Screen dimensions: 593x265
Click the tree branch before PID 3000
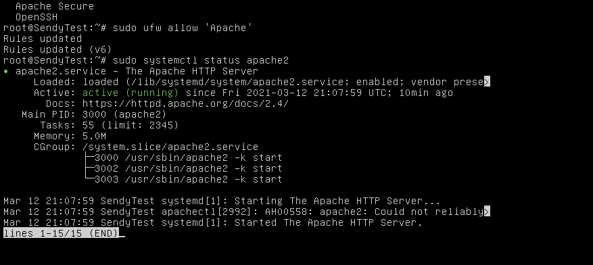pyautogui.click(x=89, y=158)
